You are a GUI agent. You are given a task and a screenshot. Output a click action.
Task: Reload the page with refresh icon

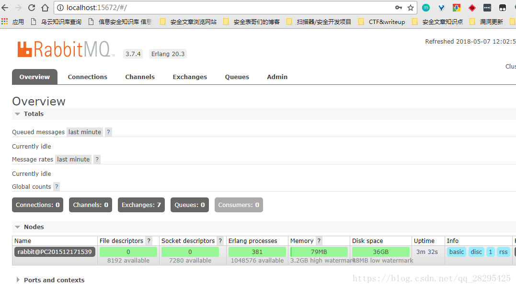pos(32,8)
